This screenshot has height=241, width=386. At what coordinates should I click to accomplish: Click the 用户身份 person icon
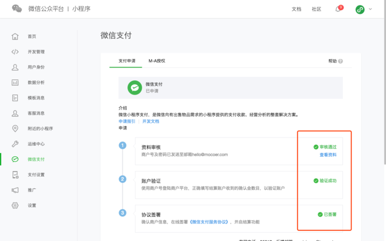tap(15, 67)
